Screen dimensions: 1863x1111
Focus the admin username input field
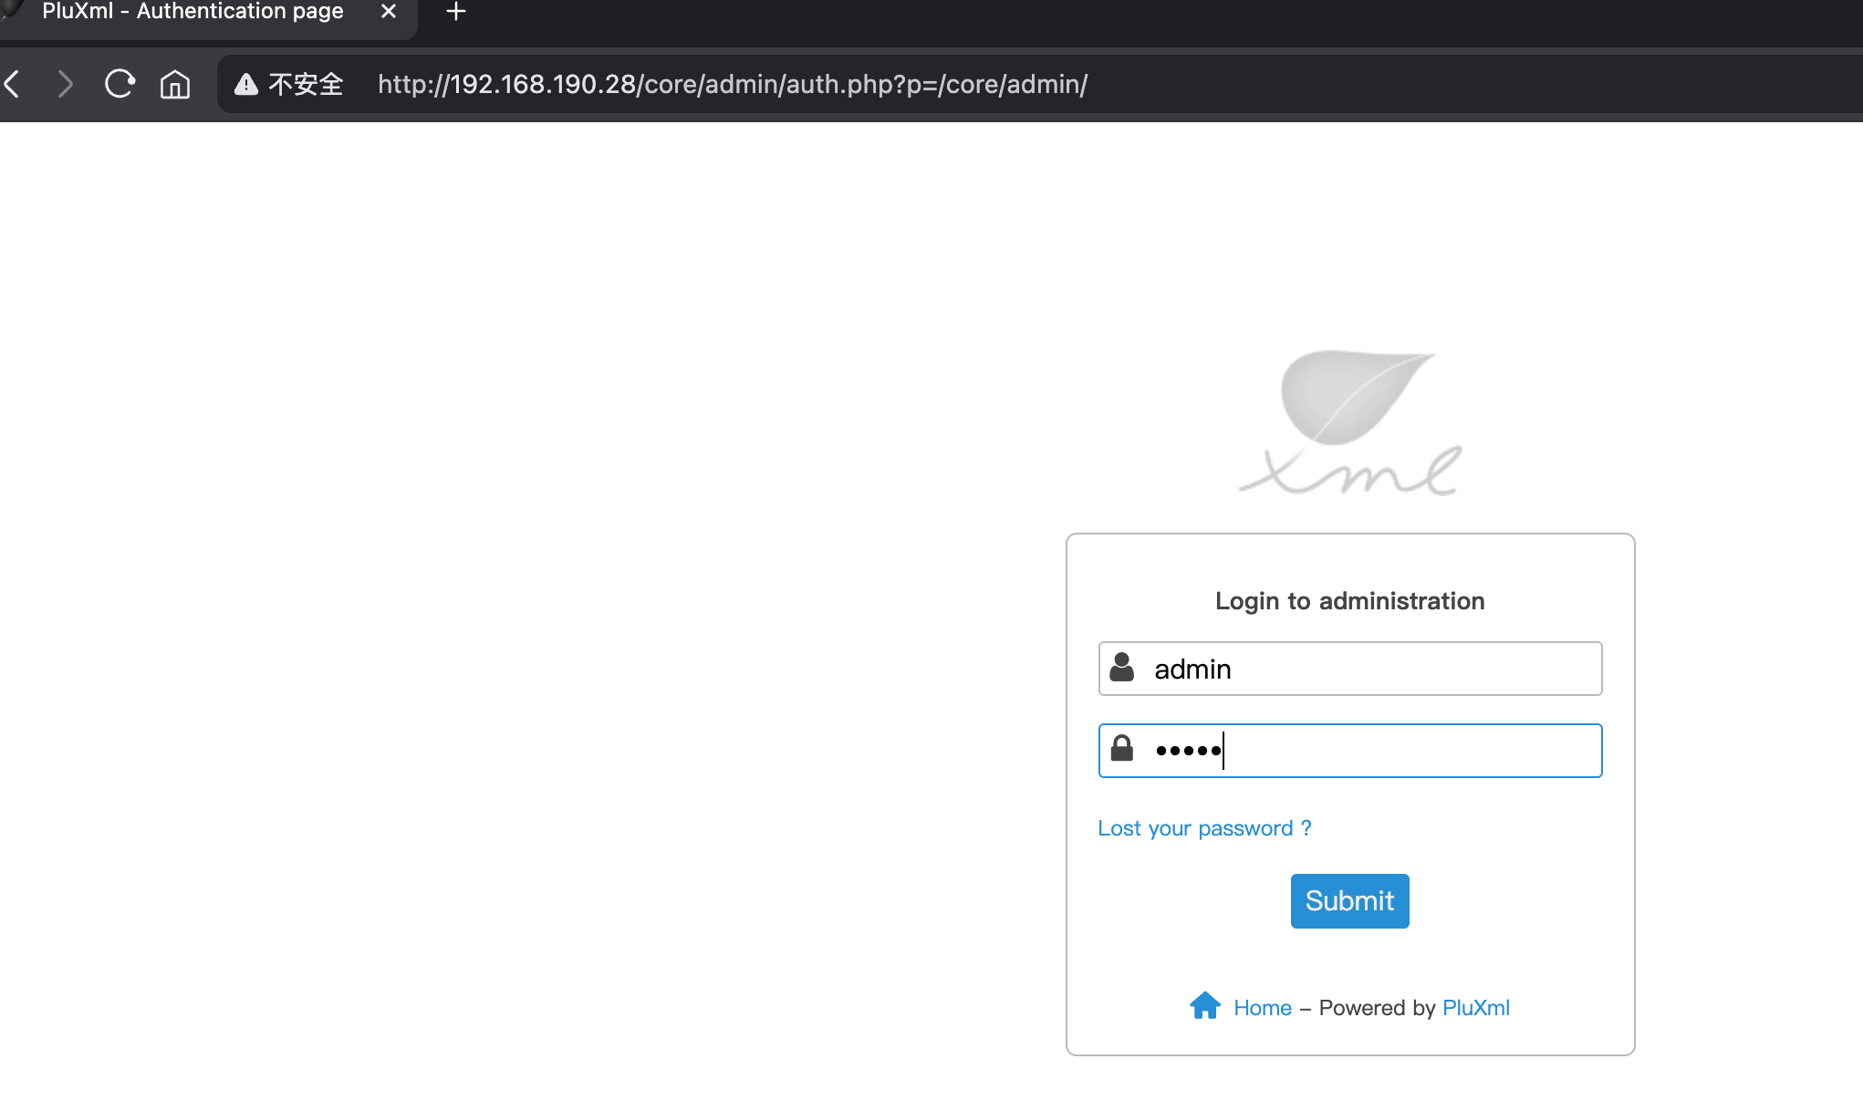point(1369,670)
